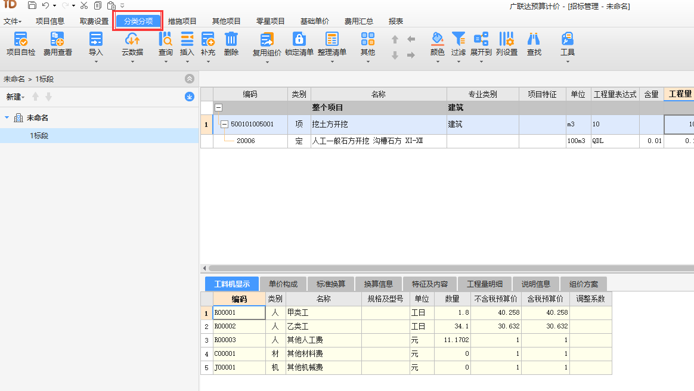This screenshot has width=694, height=391.
Task: Click row R00001 甲类工 code cell
Action: click(238, 312)
